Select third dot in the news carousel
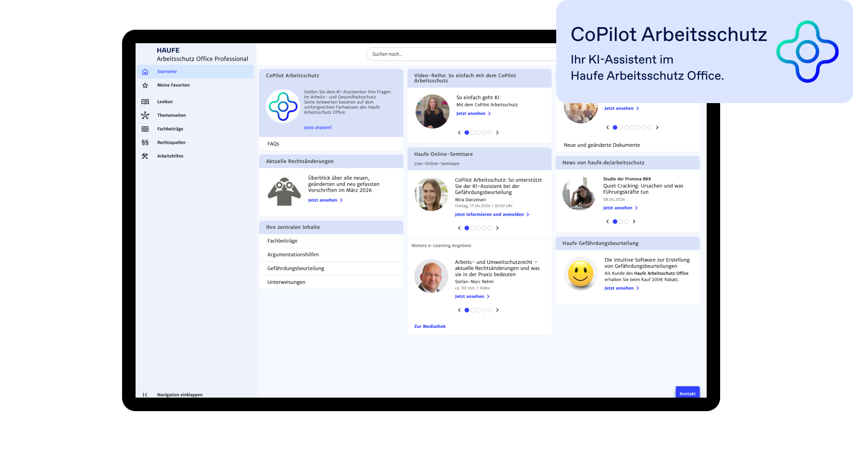Screen dimensions: 853x453 click(x=626, y=222)
